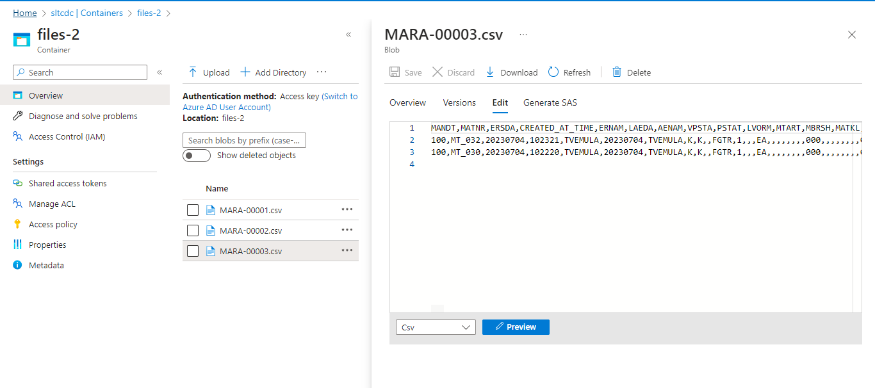
Task: Click the Search blobs by prefix field
Action: 244,140
